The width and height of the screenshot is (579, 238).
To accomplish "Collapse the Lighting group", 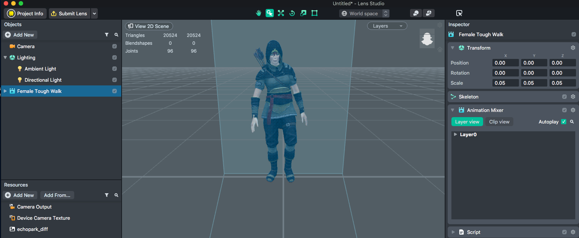I will [x=5, y=57].
